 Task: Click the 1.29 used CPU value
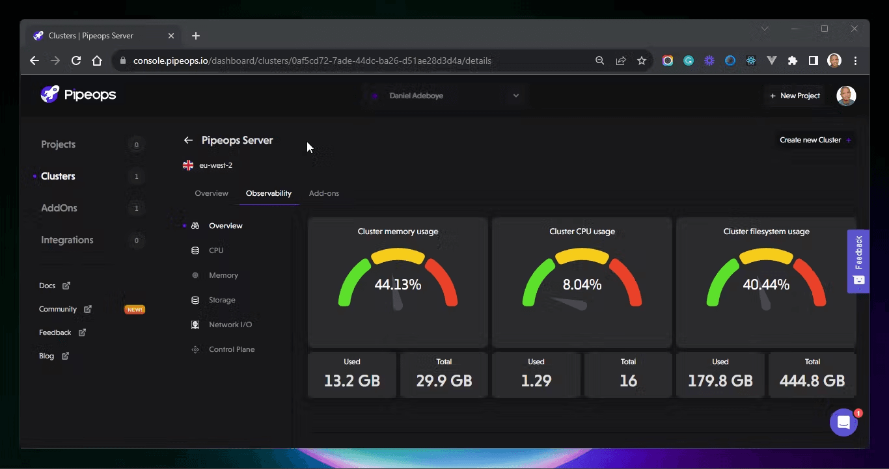pos(536,381)
